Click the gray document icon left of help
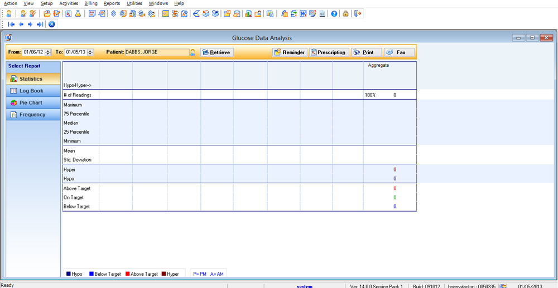This screenshot has height=288, width=558. click(x=322, y=13)
